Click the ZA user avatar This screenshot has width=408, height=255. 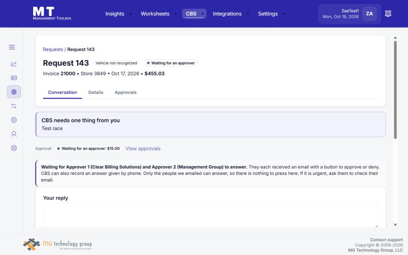coord(369,14)
